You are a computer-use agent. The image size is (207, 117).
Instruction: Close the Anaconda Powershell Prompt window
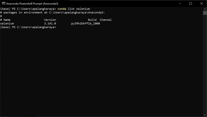click(201, 4)
